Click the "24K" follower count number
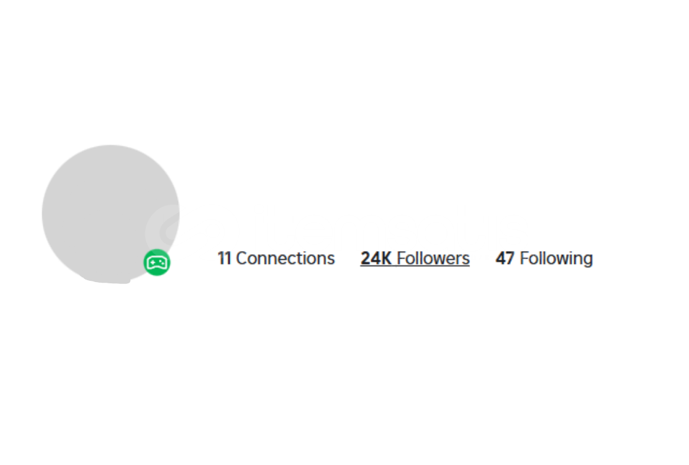 376,258
